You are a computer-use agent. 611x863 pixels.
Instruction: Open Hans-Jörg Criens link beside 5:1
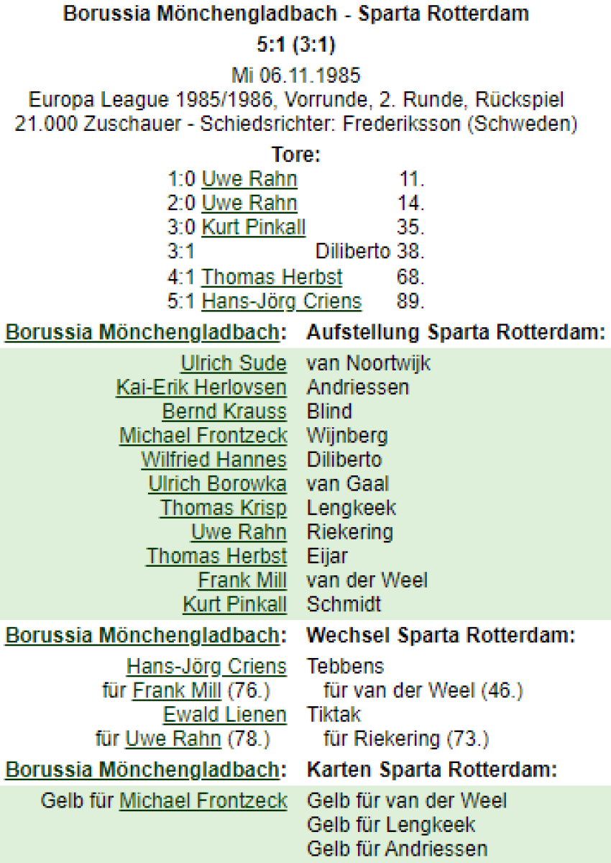[x=281, y=301]
